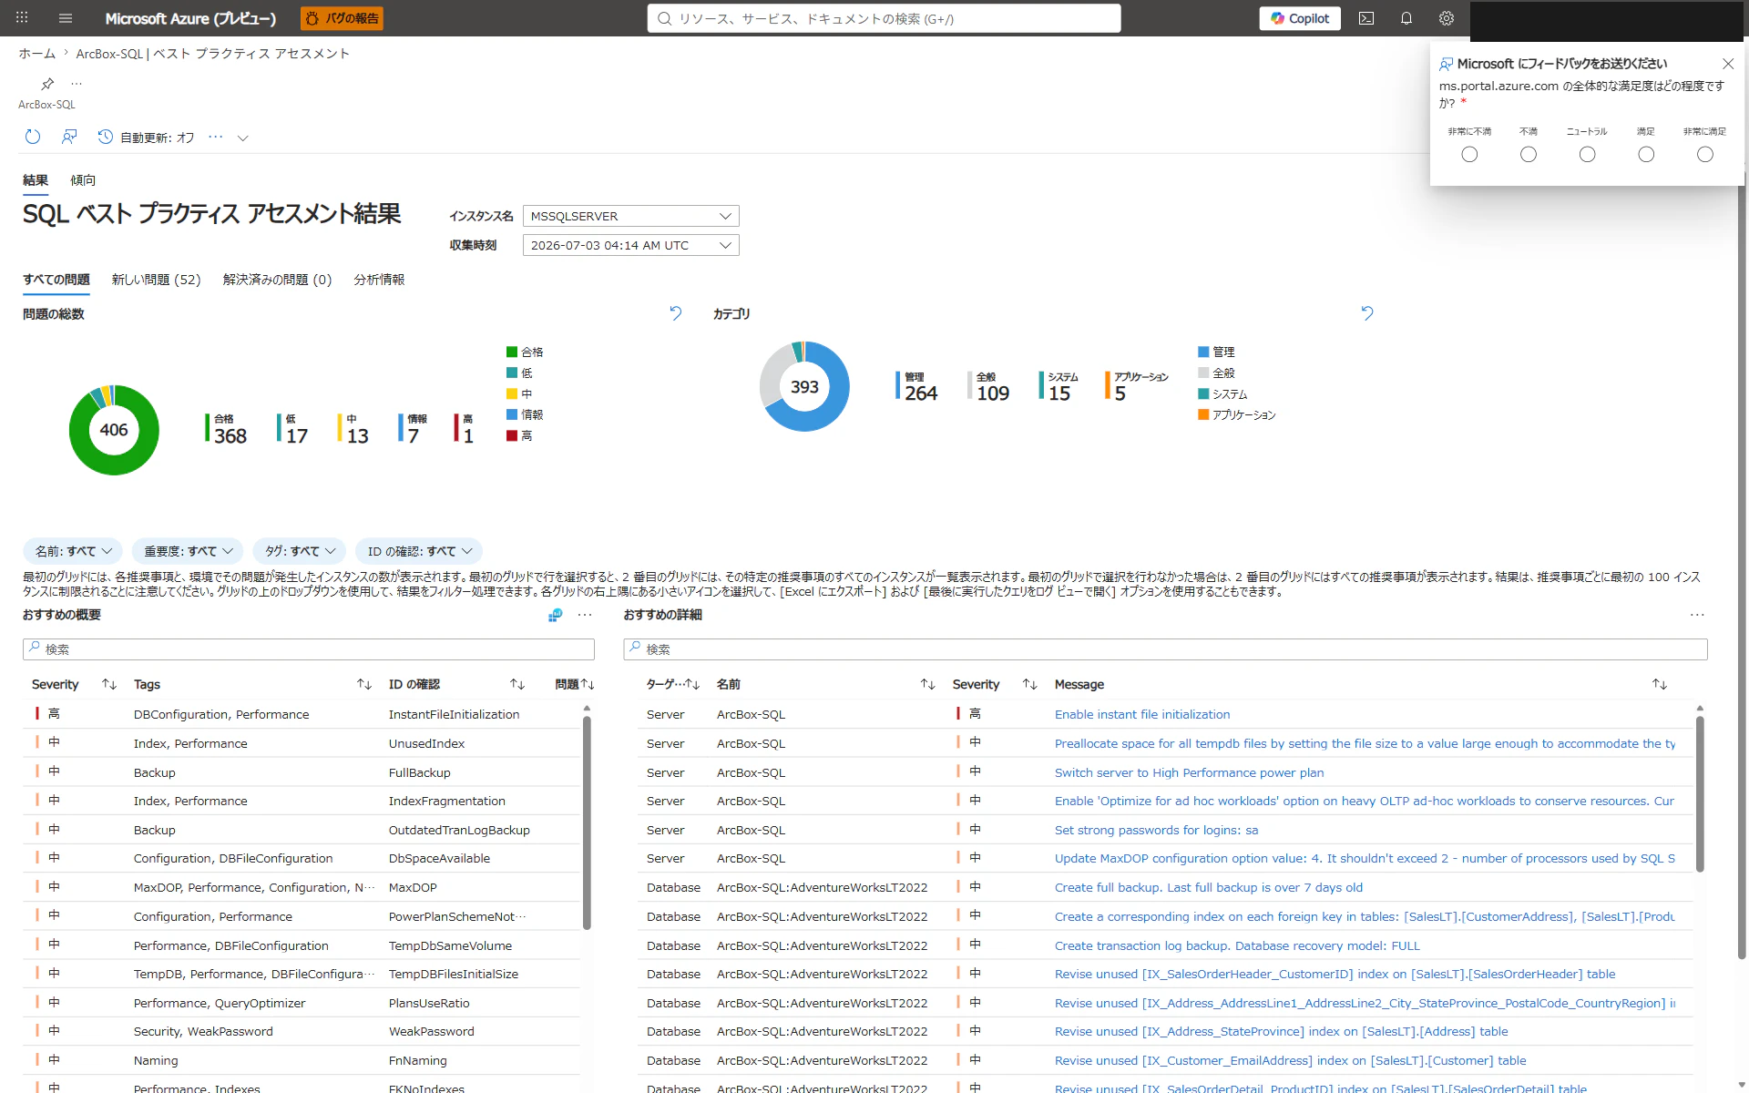Image resolution: width=1749 pixels, height=1093 pixels.
Task: Open 'Switch server to High Performance power plan'
Action: click(1190, 772)
